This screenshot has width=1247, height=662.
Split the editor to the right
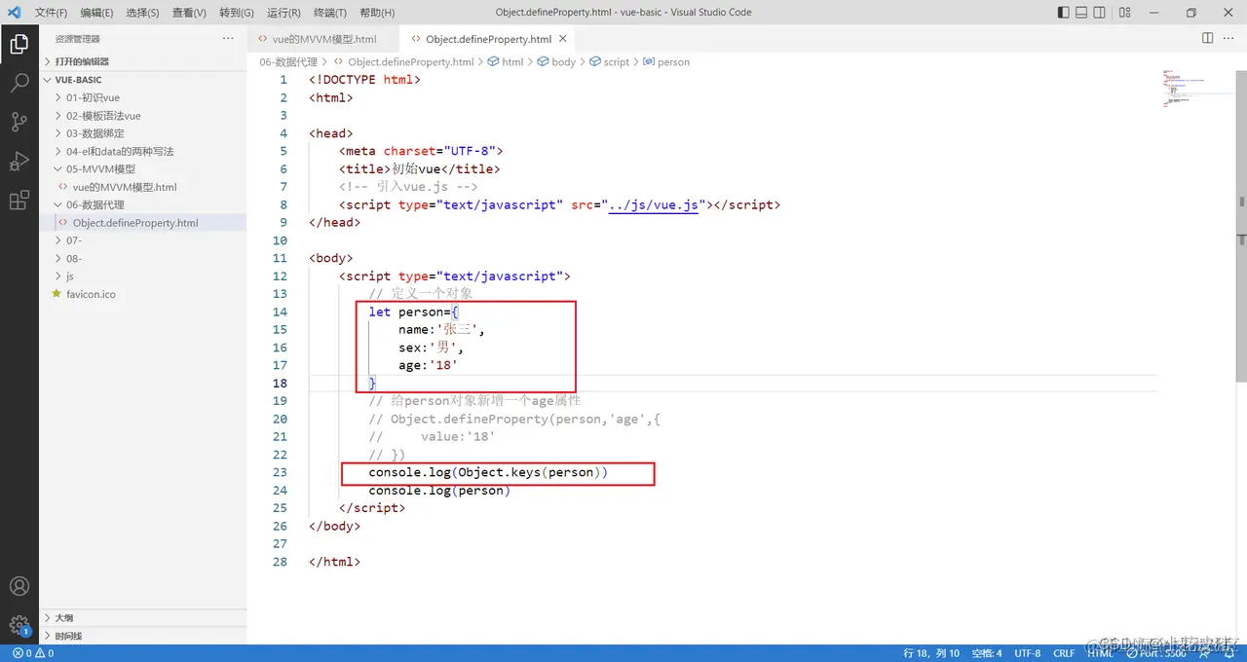pos(1207,38)
